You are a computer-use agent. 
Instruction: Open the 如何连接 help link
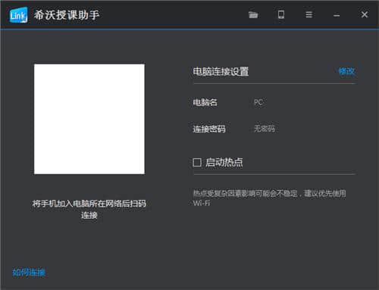coord(29,273)
